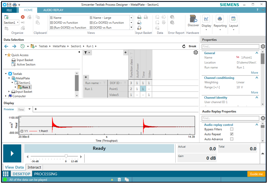Open Data Selection settings gear
The image size is (267, 184).
195,53
